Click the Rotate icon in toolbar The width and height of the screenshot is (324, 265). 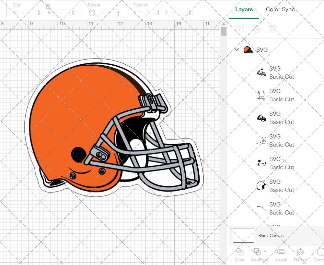(92, 13)
